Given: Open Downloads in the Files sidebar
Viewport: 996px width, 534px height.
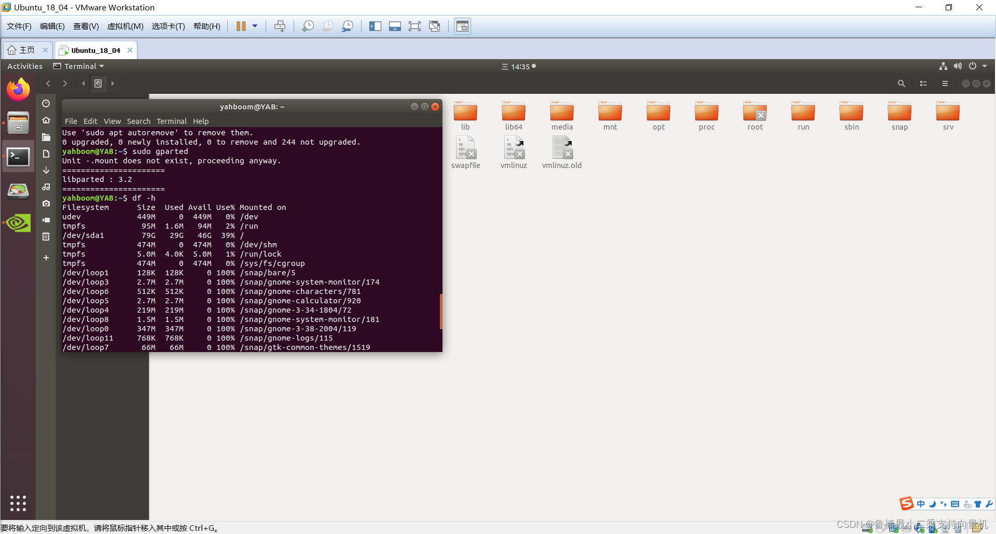Looking at the screenshot, I should (46, 170).
